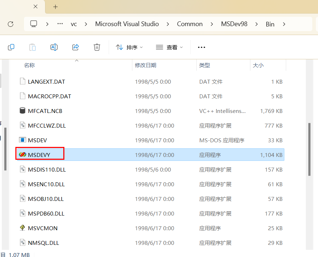Screen dimensions: 318x257
Task: Click the MSPDB60.DLL file icon
Action: click(x=23, y=213)
